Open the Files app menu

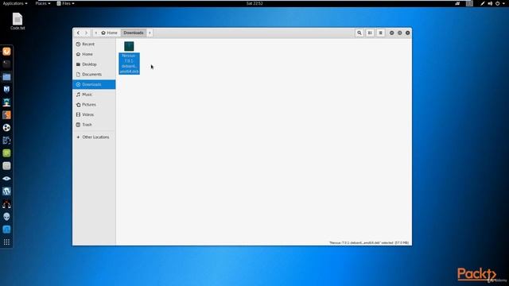click(65, 3)
